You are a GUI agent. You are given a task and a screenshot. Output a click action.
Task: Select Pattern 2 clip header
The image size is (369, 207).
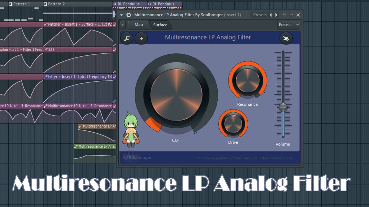pyautogui.click(x=78, y=4)
